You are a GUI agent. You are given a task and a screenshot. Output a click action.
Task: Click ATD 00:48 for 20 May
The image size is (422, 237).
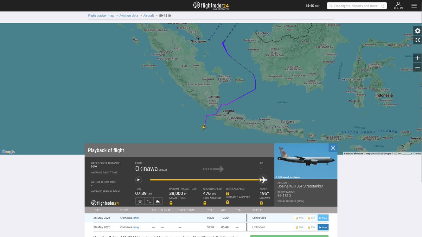225,227
